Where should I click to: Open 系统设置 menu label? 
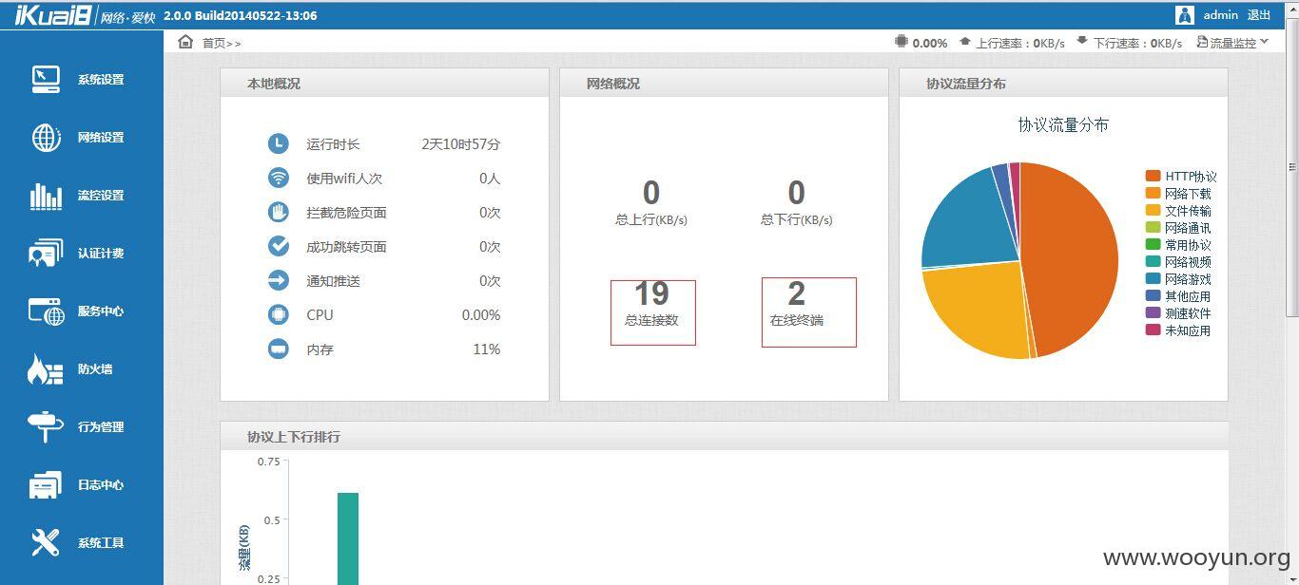pyautogui.click(x=101, y=80)
